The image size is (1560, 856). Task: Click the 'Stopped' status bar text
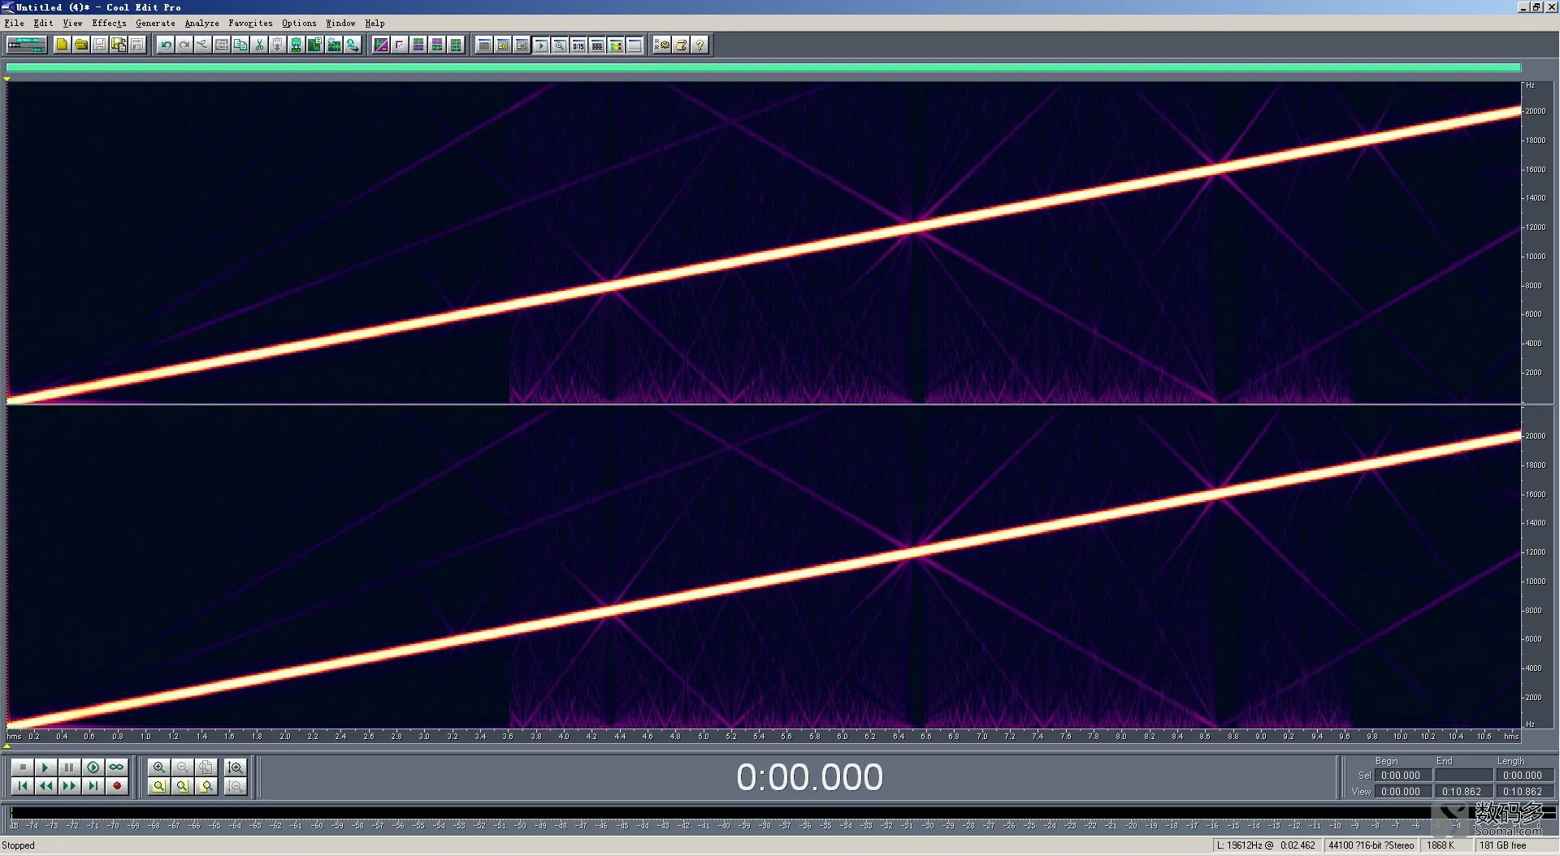(x=18, y=846)
